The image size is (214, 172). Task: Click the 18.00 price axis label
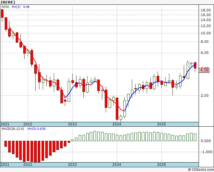206,10
